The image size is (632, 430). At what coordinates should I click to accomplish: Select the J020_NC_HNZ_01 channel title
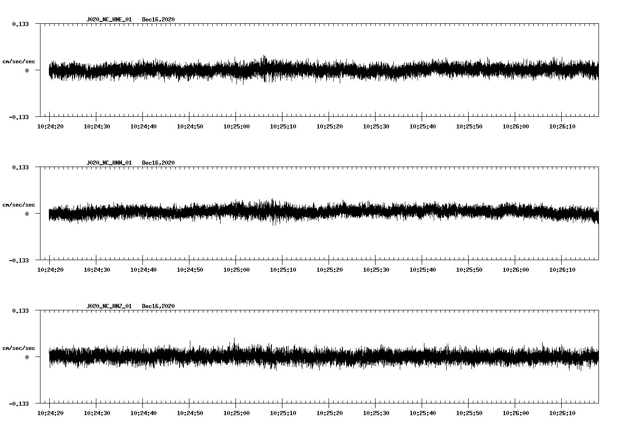click(x=109, y=306)
